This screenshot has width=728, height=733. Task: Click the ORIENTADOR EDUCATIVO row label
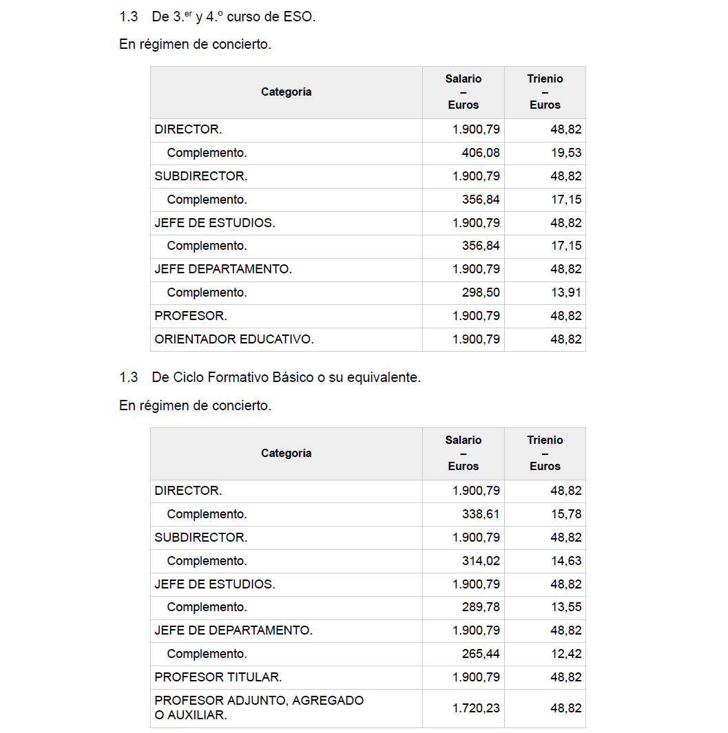233,339
